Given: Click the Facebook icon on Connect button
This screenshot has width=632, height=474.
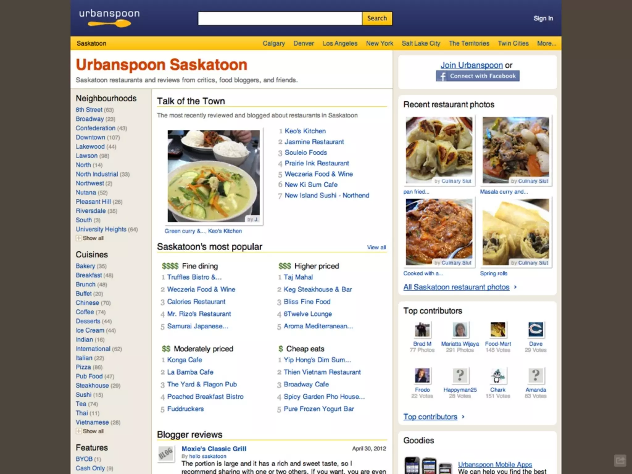Looking at the screenshot, I should pos(443,76).
